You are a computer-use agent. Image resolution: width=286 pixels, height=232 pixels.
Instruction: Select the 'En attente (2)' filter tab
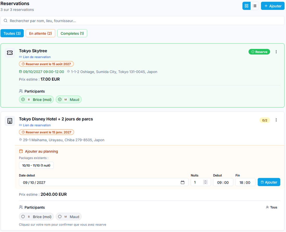(41, 33)
